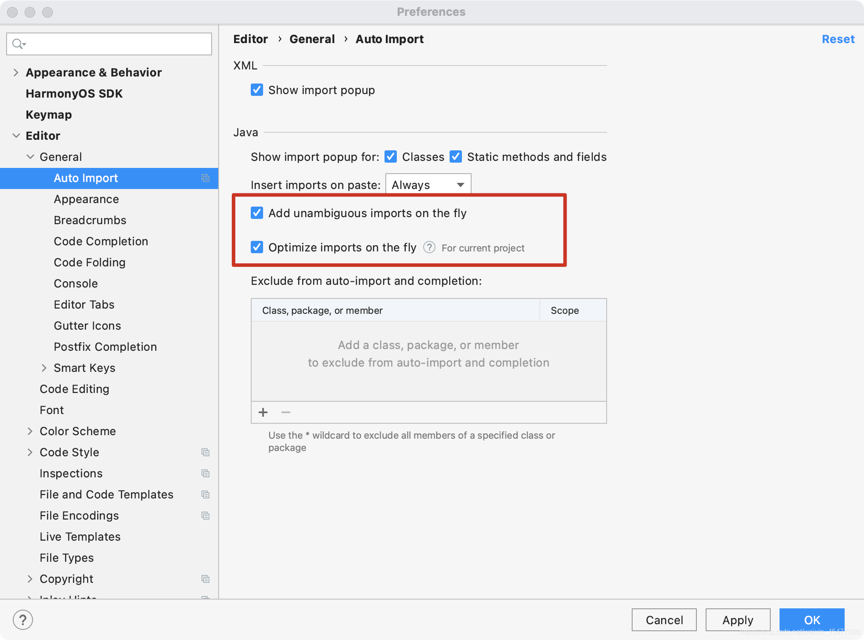Image resolution: width=864 pixels, height=640 pixels.
Task: Click the Auto Import settings icon
Action: 207,178
